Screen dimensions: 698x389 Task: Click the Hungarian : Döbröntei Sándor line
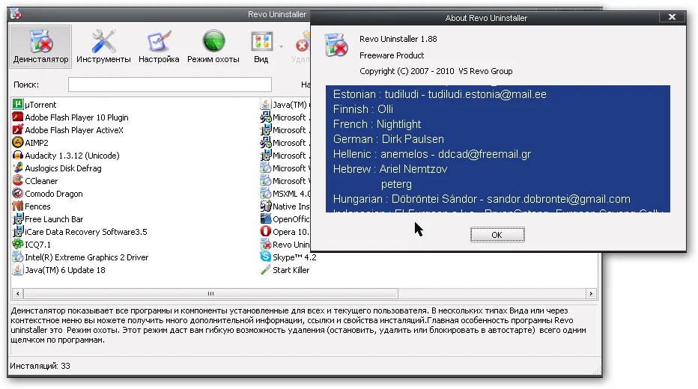coord(482,199)
